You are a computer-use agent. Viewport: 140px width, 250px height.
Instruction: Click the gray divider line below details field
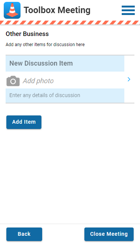70,103
